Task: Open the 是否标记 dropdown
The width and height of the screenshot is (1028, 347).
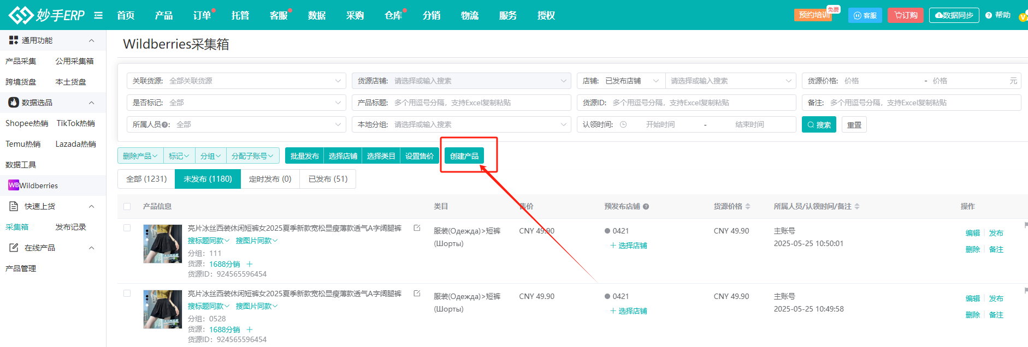Action: tap(237, 103)
